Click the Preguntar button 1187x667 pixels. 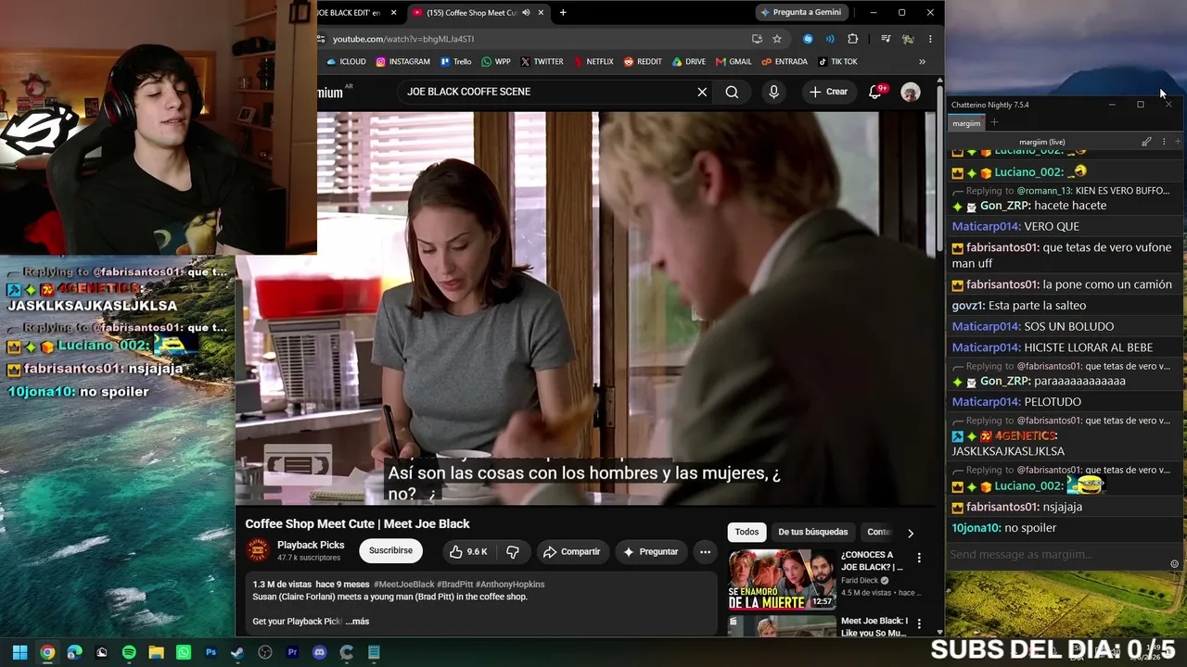pos(651,551)
